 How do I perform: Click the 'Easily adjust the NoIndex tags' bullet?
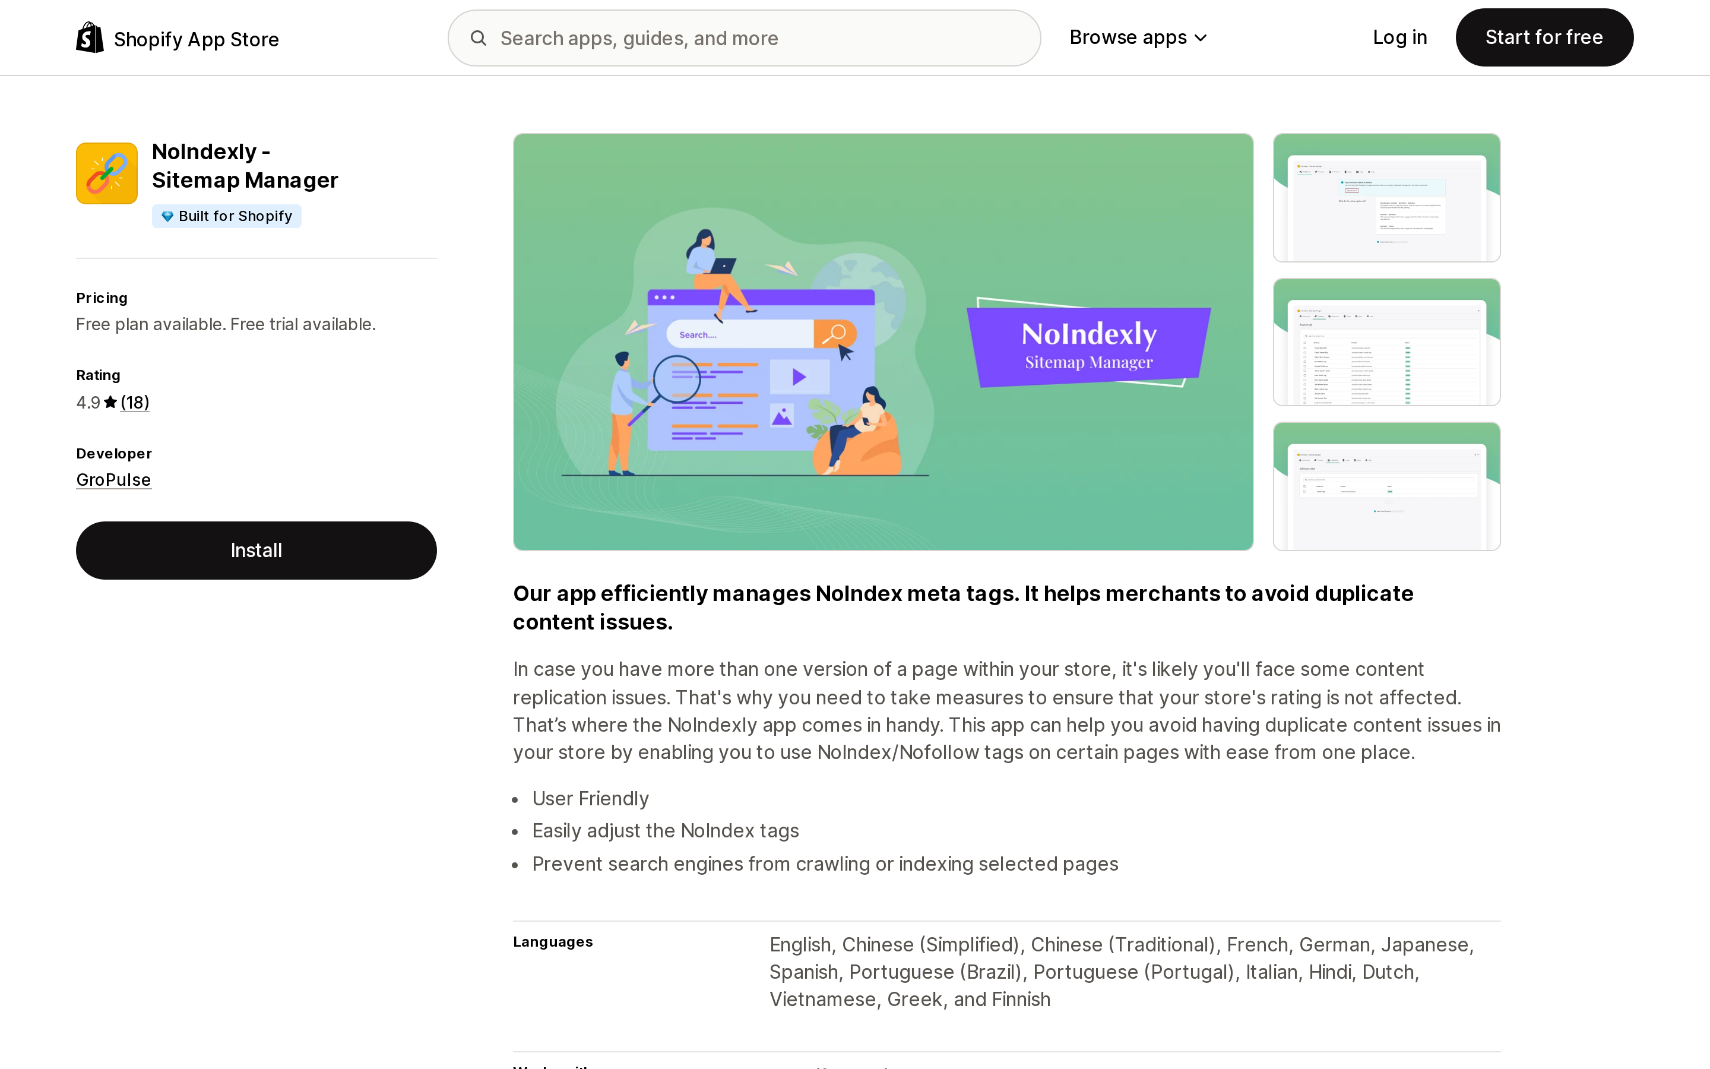click(665, 831)
